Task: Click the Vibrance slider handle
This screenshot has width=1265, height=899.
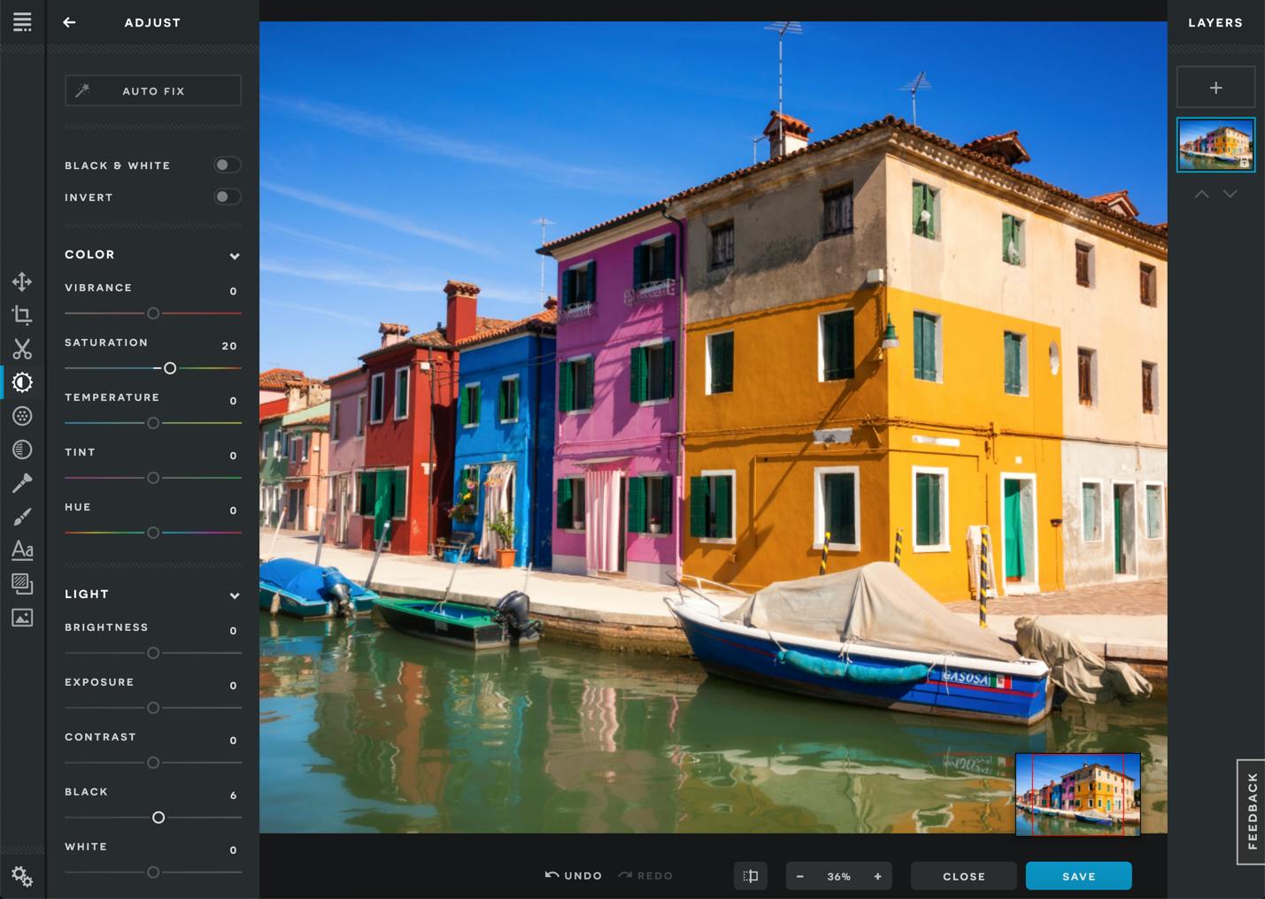Action: tap(153, 313)
